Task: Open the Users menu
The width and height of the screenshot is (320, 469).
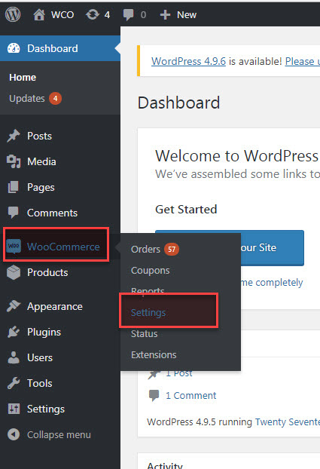Action: (x=40, y=357)
